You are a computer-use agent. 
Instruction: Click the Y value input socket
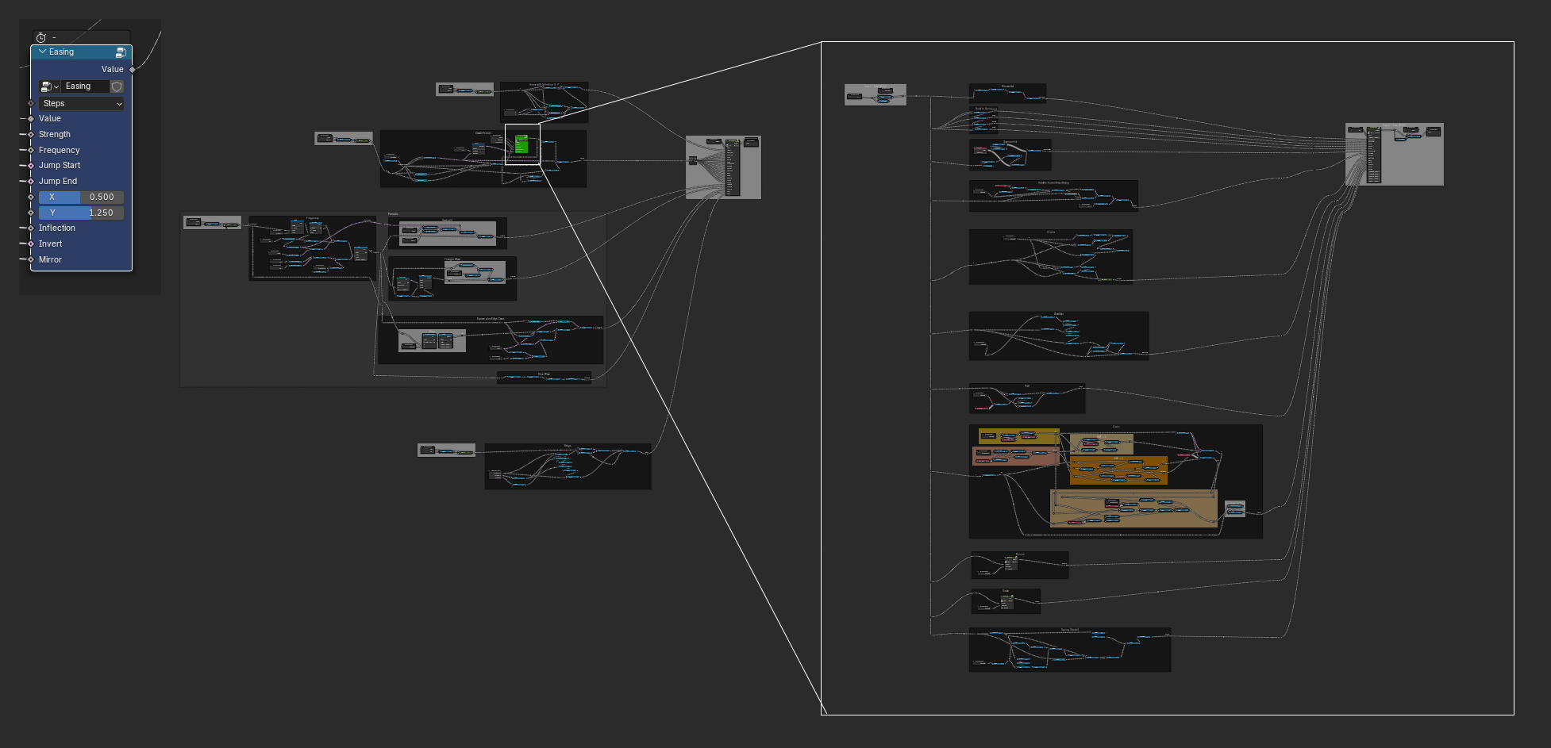31,213
